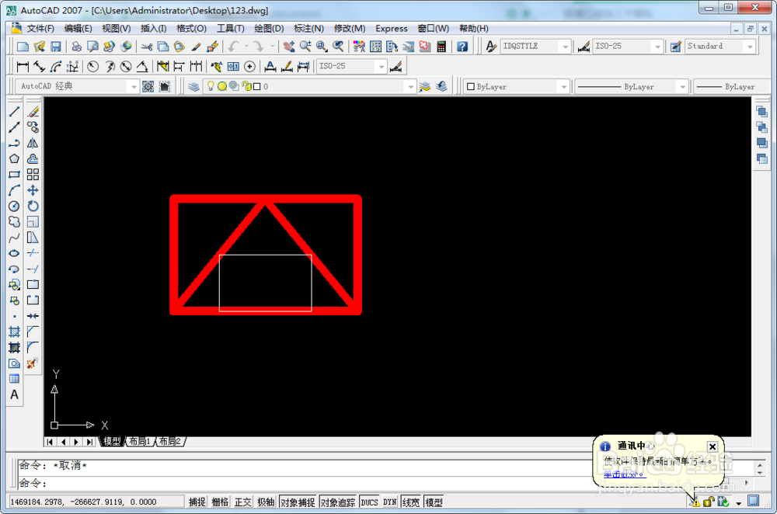Open the 修改(M) menu
777x514 pixels.
click(x=350, y=29)
